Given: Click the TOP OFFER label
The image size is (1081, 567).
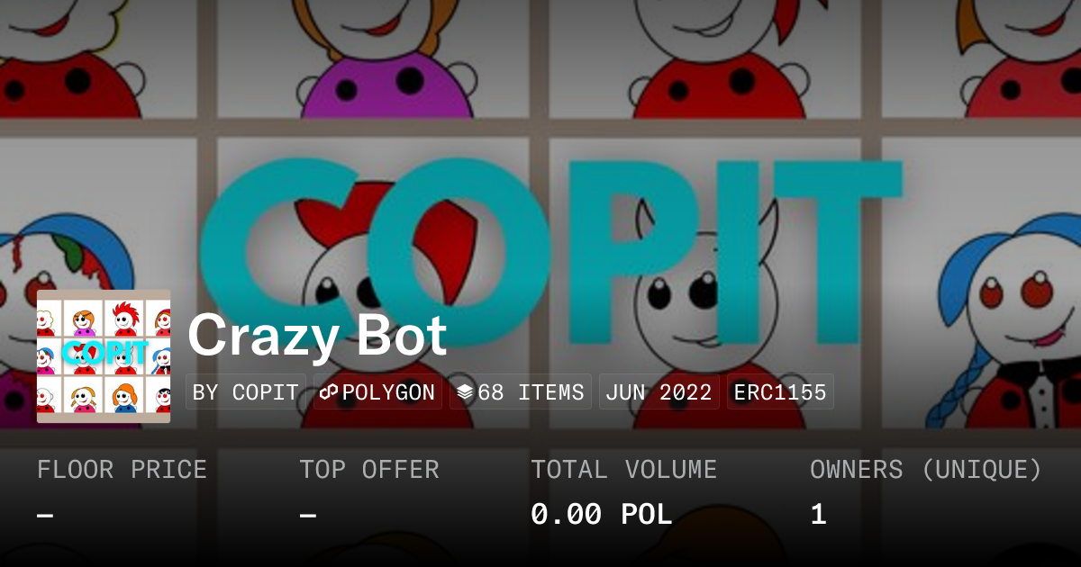Looking at the screenshot, I should point(369,470).
